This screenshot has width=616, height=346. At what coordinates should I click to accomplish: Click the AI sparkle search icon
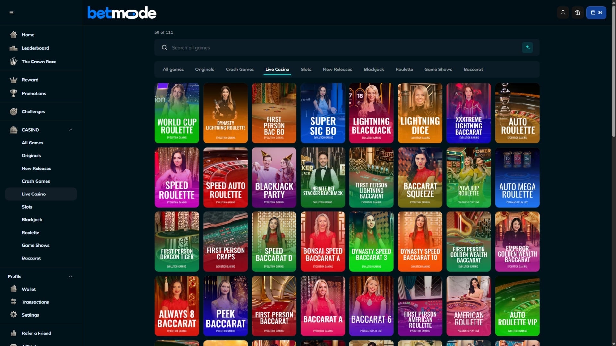click(527, 47)
